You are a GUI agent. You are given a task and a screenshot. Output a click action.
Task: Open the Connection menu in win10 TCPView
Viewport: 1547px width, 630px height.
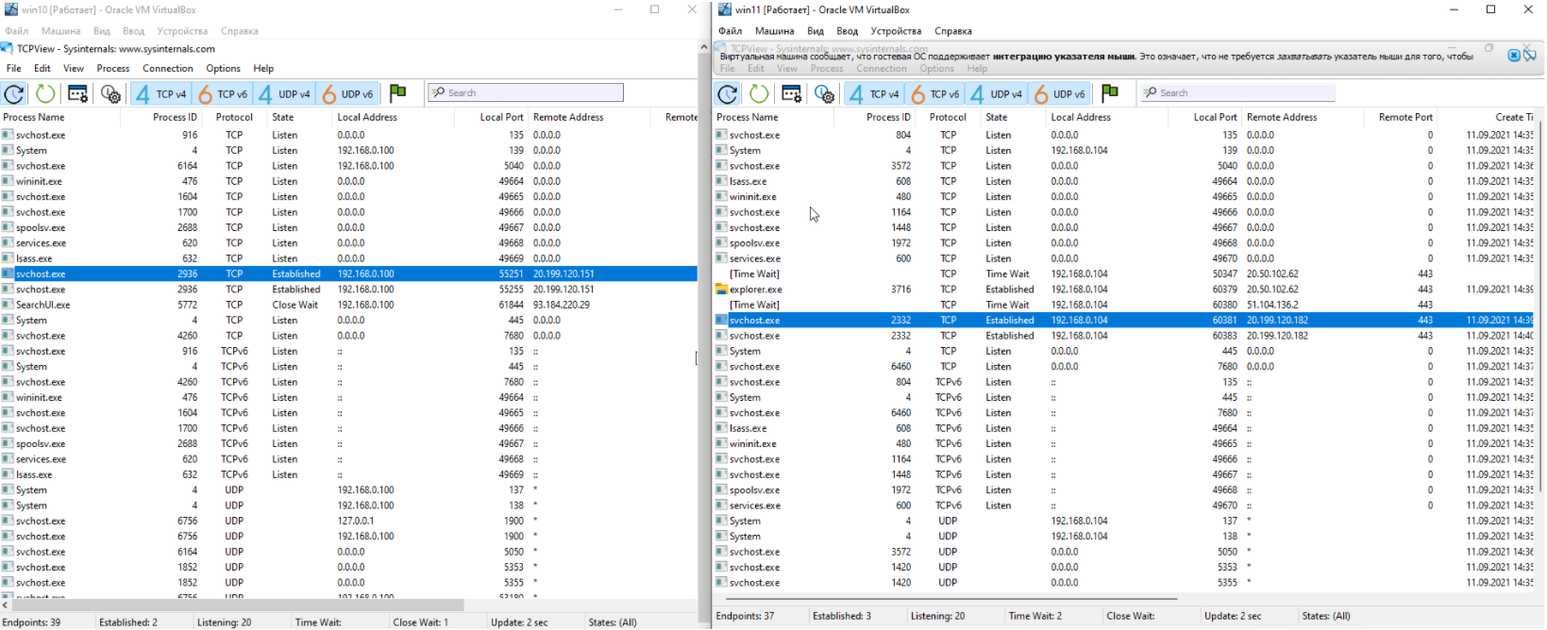[x=167, y=68]
